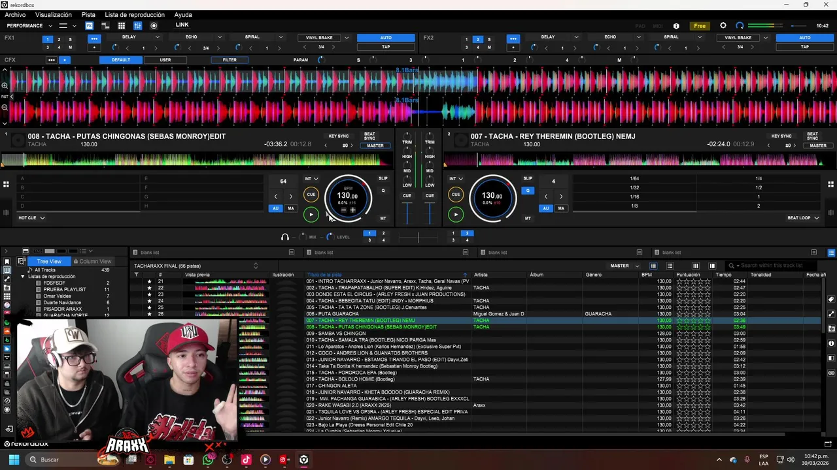
Task: Toggle MASTER on deck 1
Action: (375, 146)
